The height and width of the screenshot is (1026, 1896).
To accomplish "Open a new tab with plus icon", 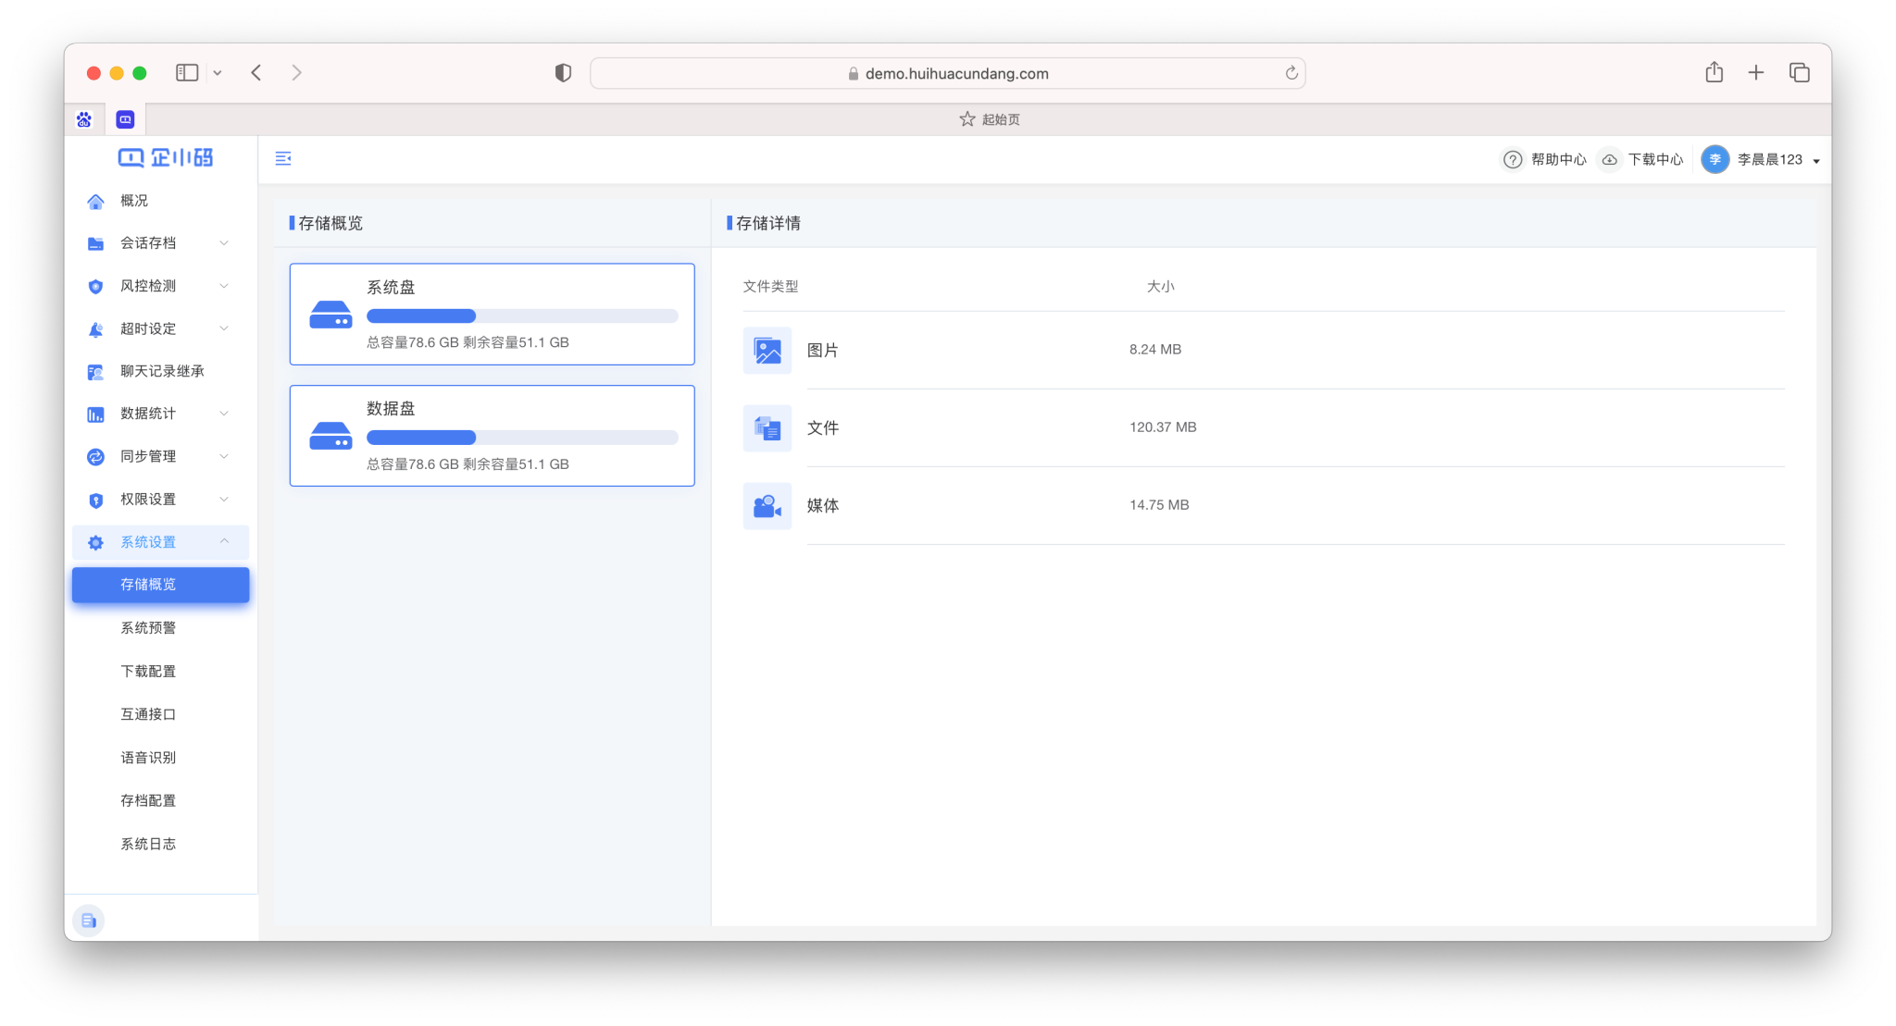I will click(1756, 72).
